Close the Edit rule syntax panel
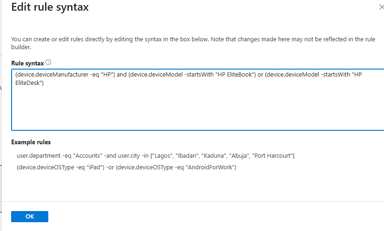Viewport: 384px width, 231px height. [x=381, y=7]
